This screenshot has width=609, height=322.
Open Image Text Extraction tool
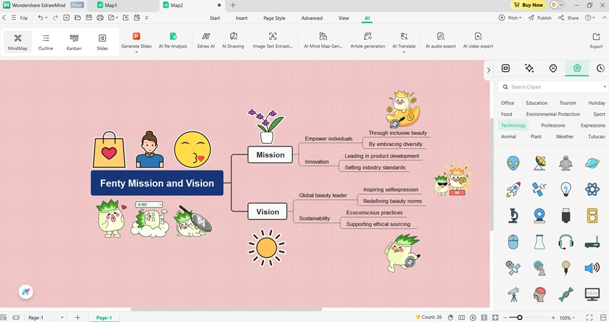(273, 41)
